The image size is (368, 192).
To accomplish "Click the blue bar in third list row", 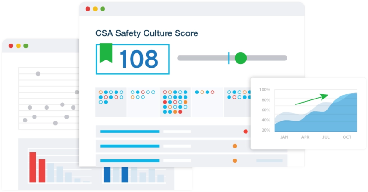I will [x=130, y=160].
